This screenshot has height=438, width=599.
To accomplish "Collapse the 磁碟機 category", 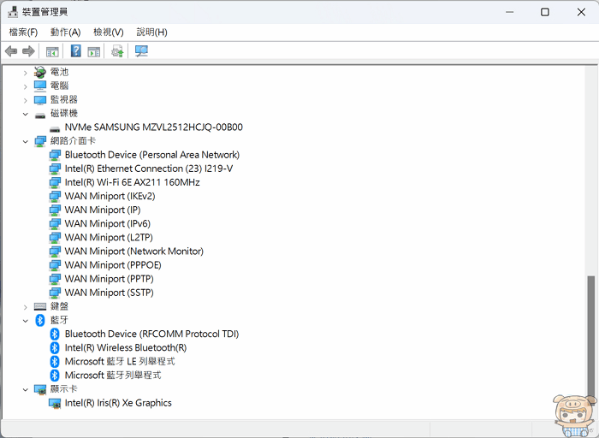I will point(26,114).
